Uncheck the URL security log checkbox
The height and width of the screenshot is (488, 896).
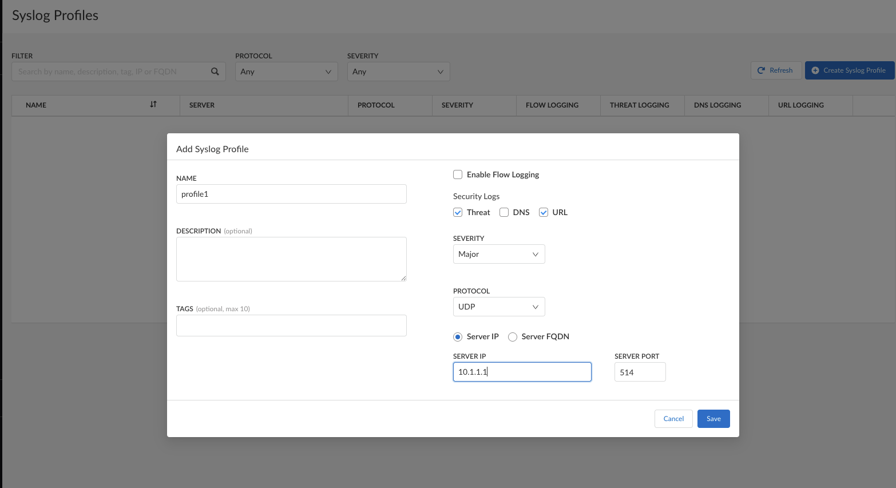(544, 212)
